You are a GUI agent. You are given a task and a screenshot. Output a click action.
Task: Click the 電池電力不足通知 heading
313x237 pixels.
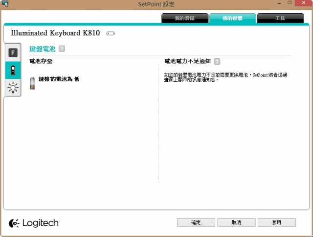point(187,61)
